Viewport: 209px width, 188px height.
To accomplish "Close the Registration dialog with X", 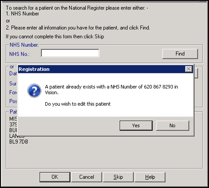I will [189, 69].
